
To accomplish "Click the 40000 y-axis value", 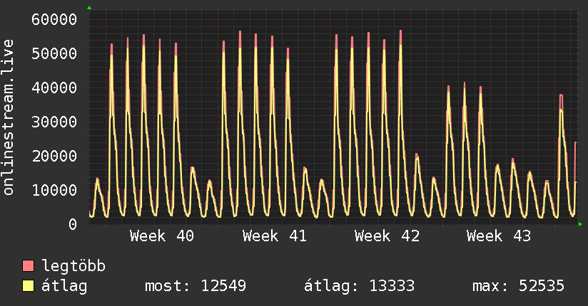I will pos(54,88).
